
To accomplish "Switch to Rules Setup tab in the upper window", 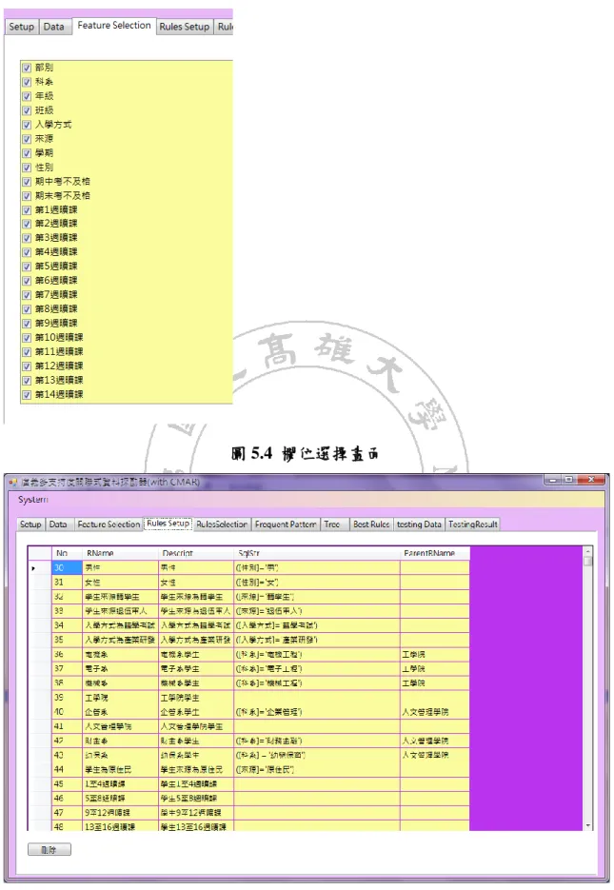I will point(185,27).
